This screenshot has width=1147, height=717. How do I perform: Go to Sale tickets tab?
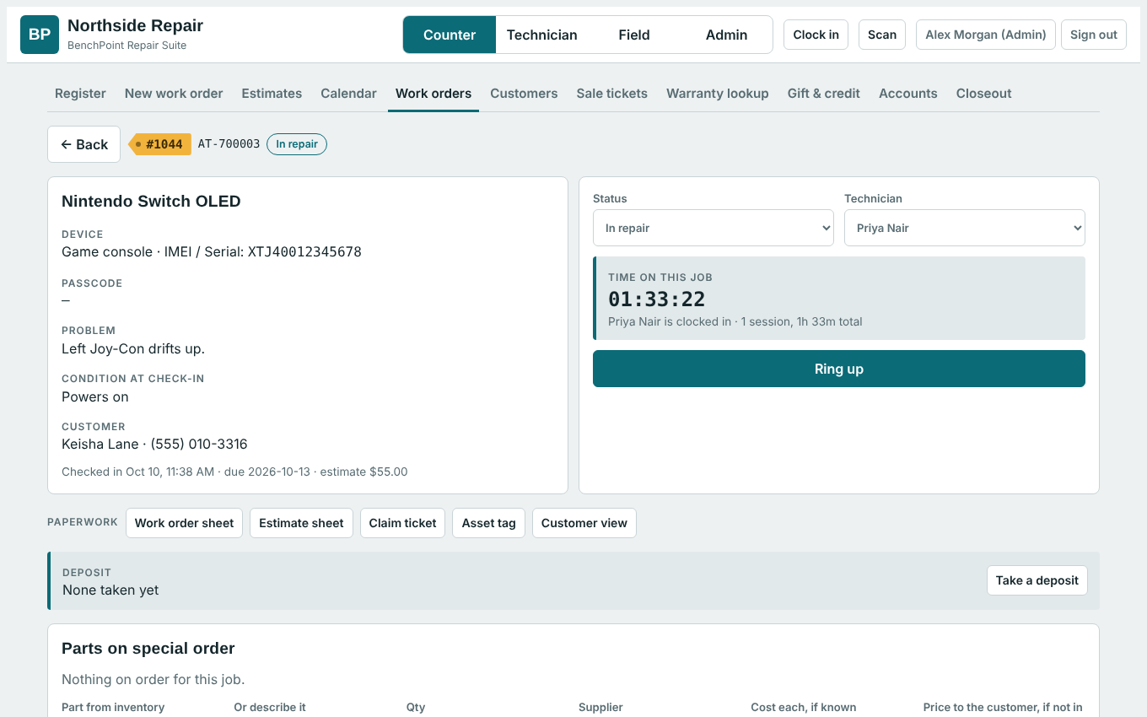[612, 94]
